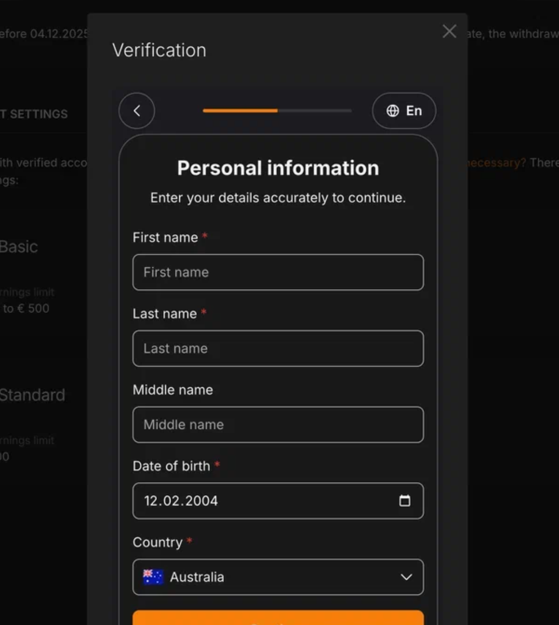The width and height of the screenshot is (559, 625).
Task: Click into the Last name field
Action: 278,348
